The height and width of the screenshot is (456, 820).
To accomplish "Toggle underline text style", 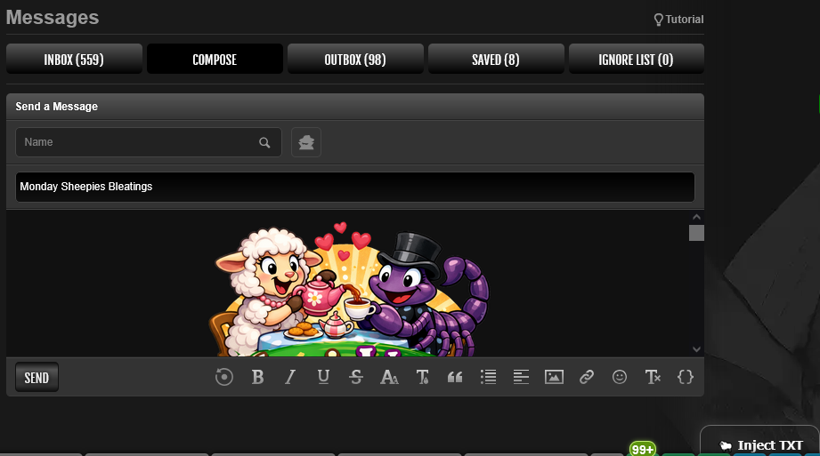I will coord(323,377).
